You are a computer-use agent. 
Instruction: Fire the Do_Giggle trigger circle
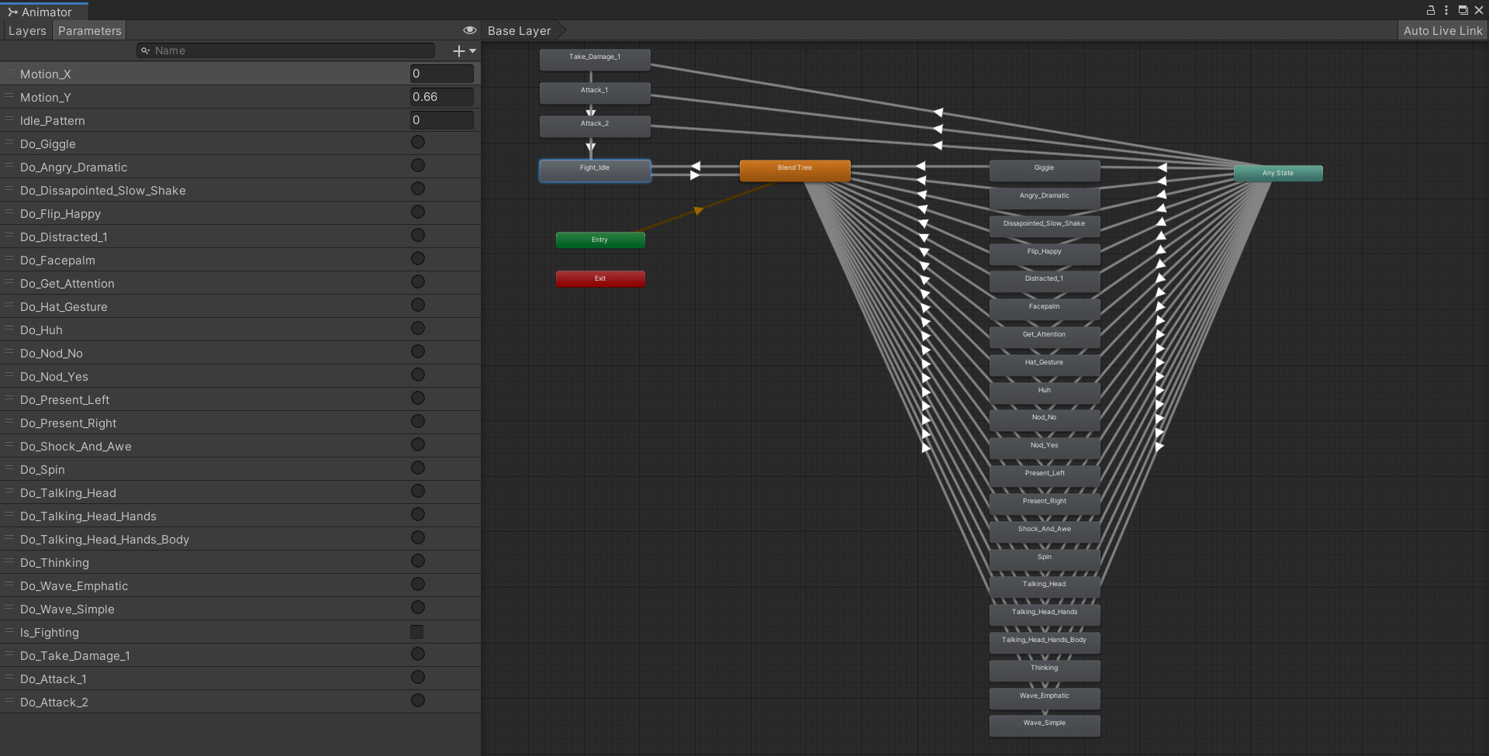coord(418,143)
